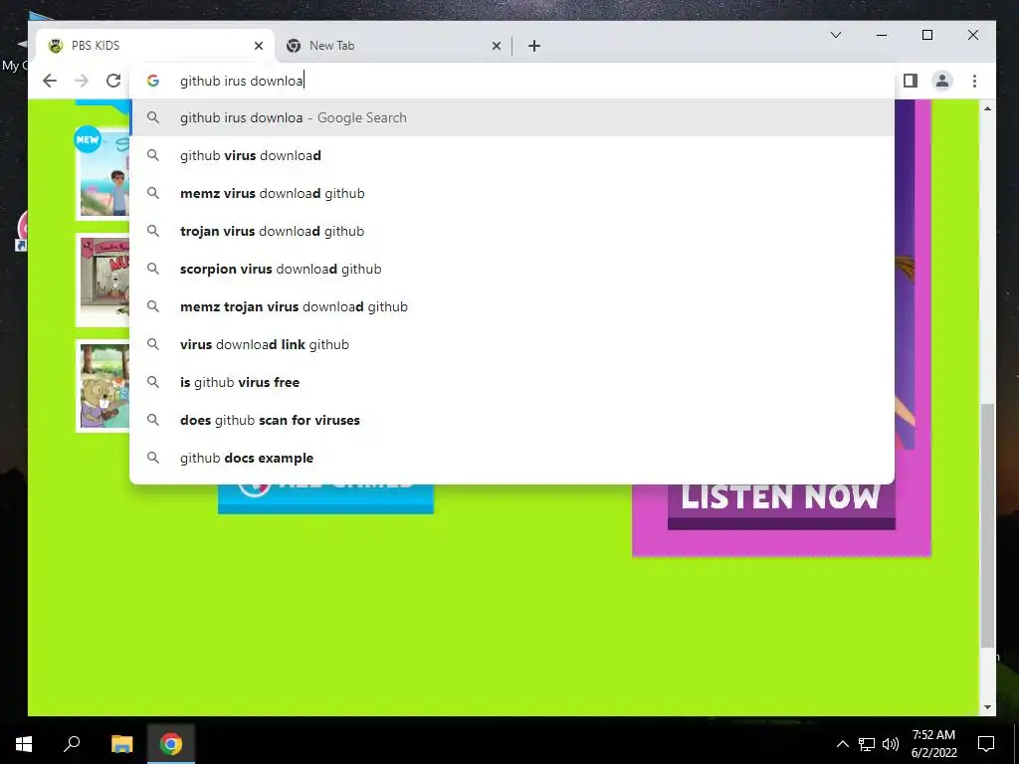Open the volume tray icon
1019x764 pixels.
tap(891, 744)
